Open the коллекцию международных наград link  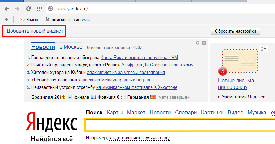114,80
